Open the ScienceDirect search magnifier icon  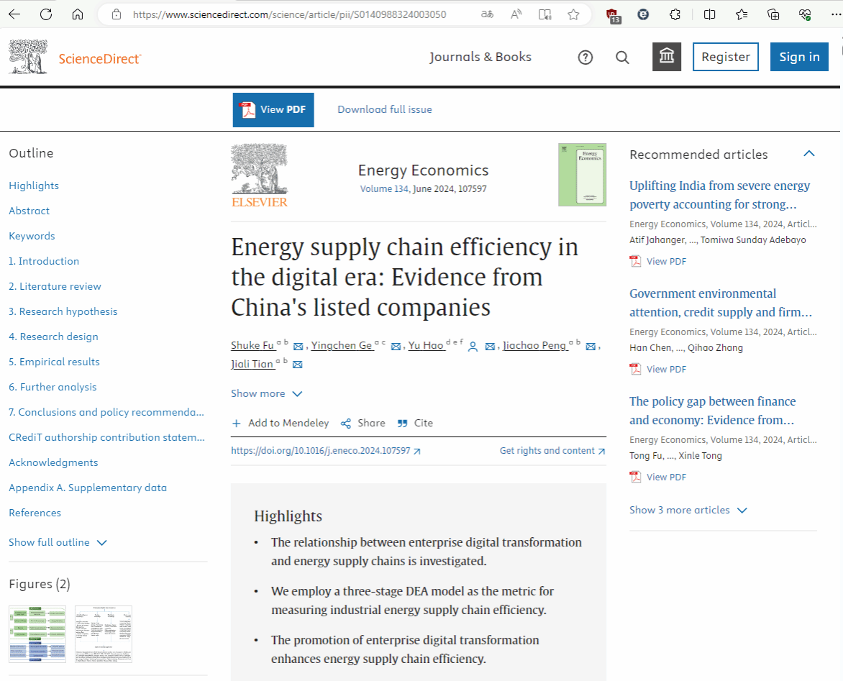coord(623,58)
